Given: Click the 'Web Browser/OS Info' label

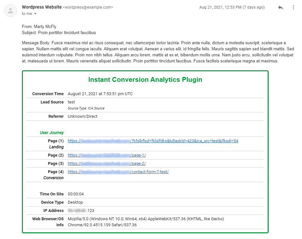Looking at the screenshot, I should 48,222.
